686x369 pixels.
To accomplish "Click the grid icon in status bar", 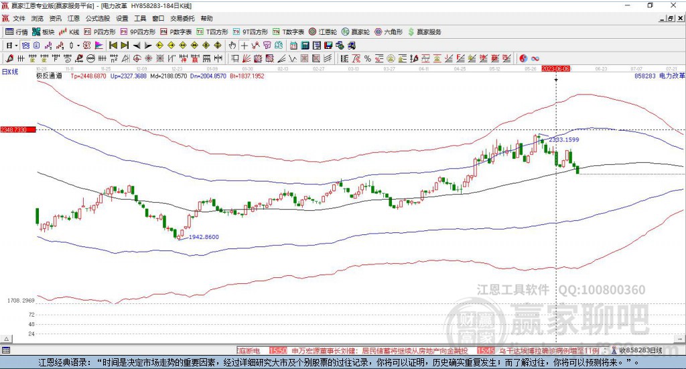I will [6, 351].
